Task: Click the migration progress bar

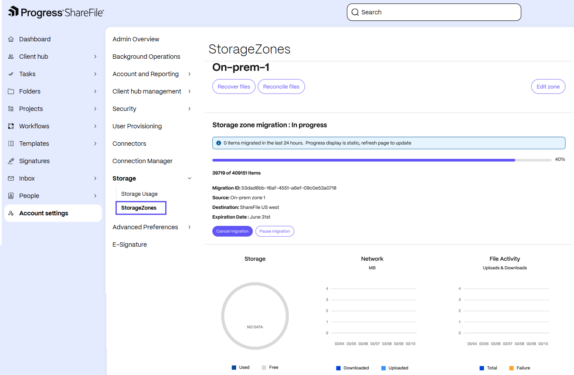Action: [382, 160]
